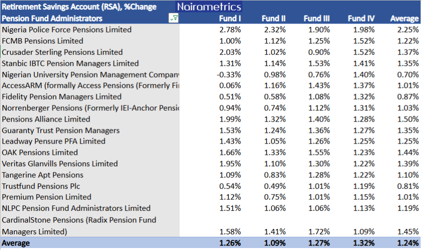Viewport: 422px width, 250px height.
Task: Select the Fund II column header
Action: coord(273,19)
